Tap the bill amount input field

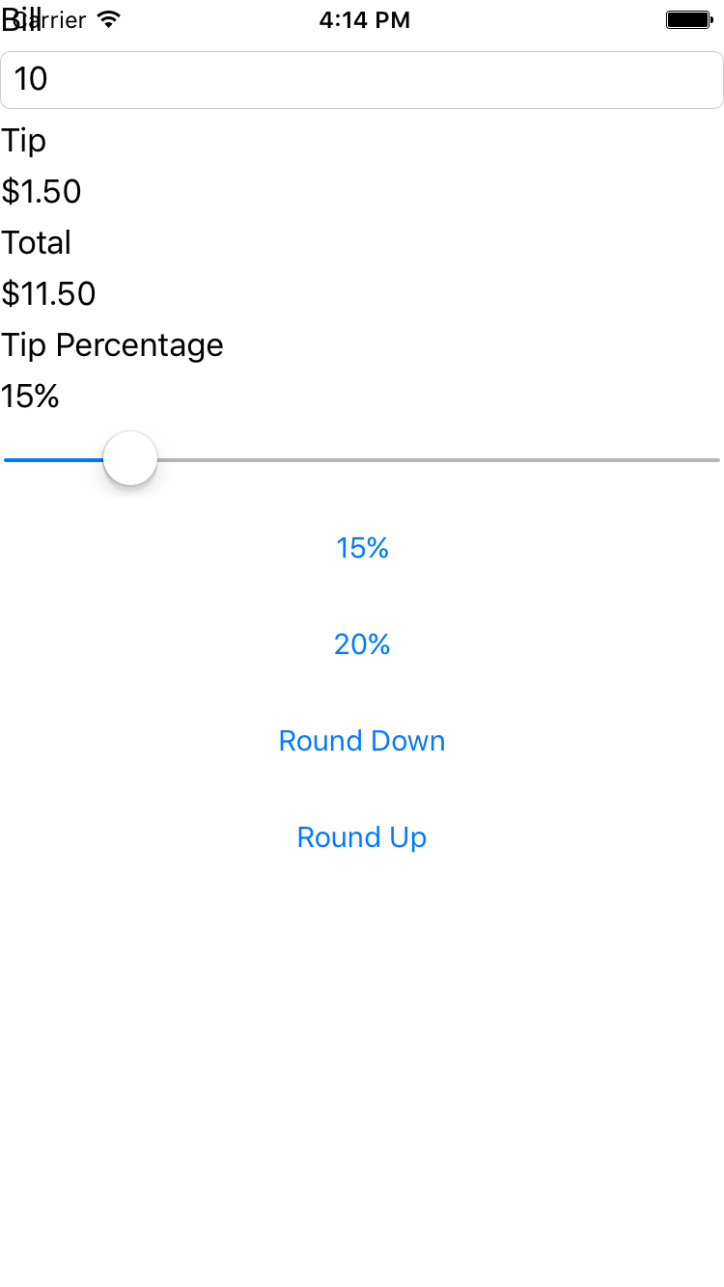(362, 79)
